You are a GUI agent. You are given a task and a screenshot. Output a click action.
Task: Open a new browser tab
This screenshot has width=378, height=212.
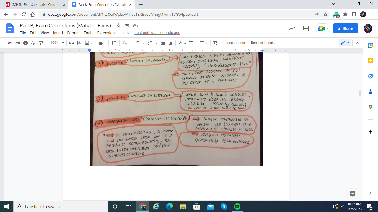click(141, 5)
